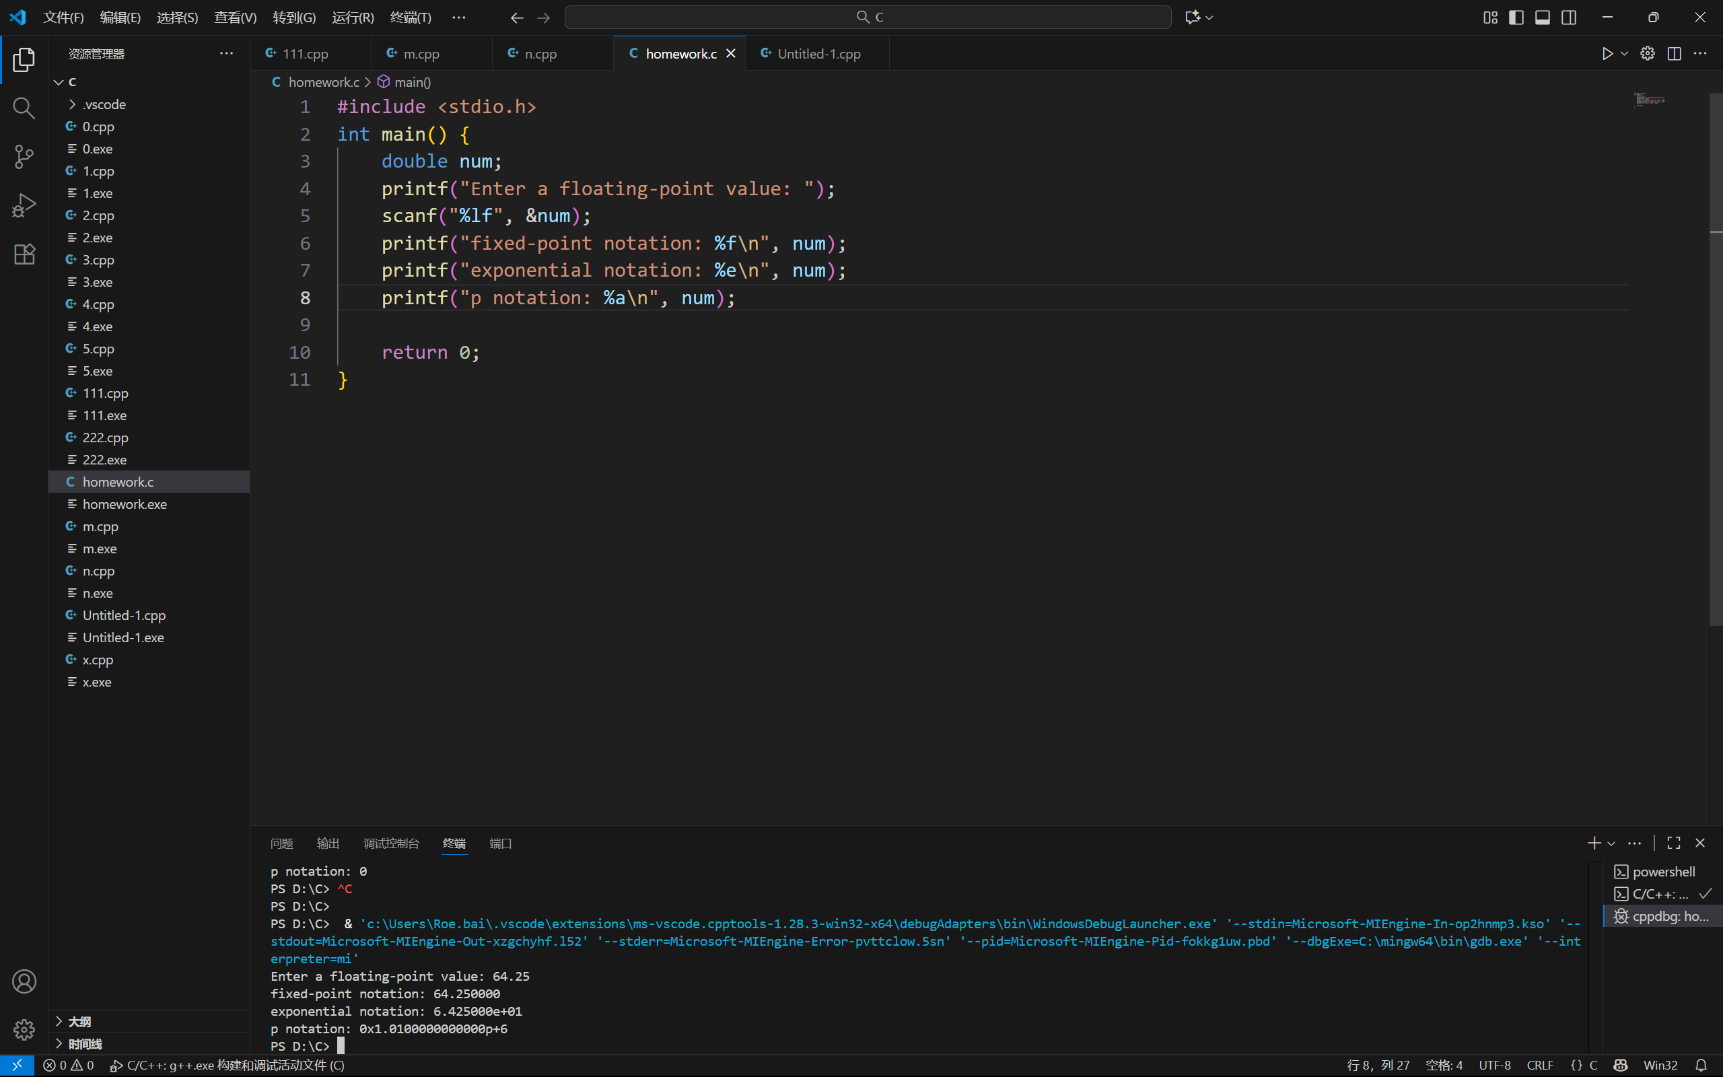Open the Extensions view
This screenshot has width=1723, height=1077.
(x=24, y=254)
